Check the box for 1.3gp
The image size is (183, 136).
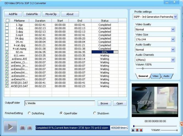[7, 25]
